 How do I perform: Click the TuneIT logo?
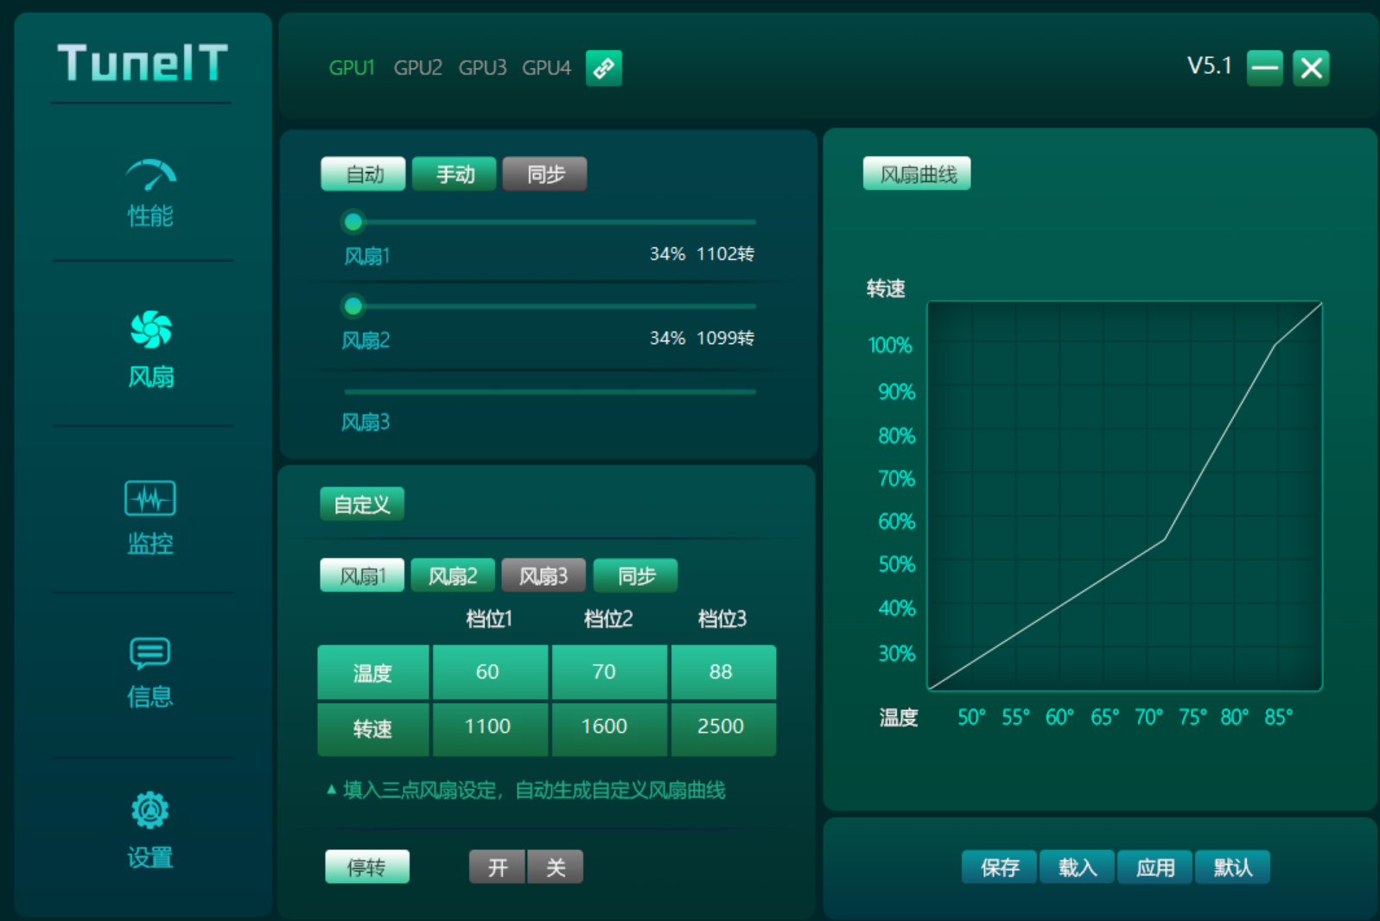pos(143,63)
